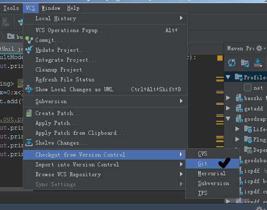Select Show Local Changes as UML

point(105,89)
